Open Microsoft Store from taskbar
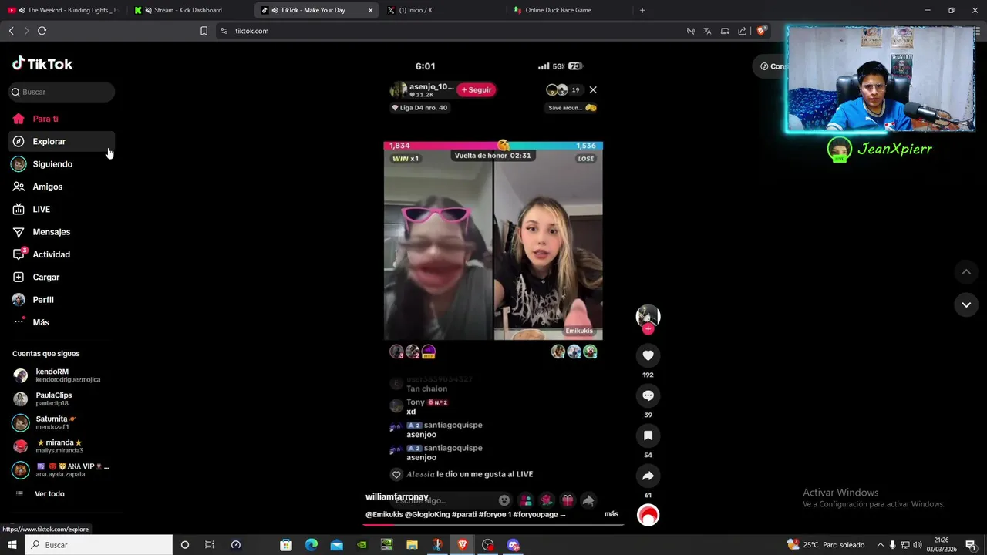Viewport: 987px width, 555px height. 286,545
